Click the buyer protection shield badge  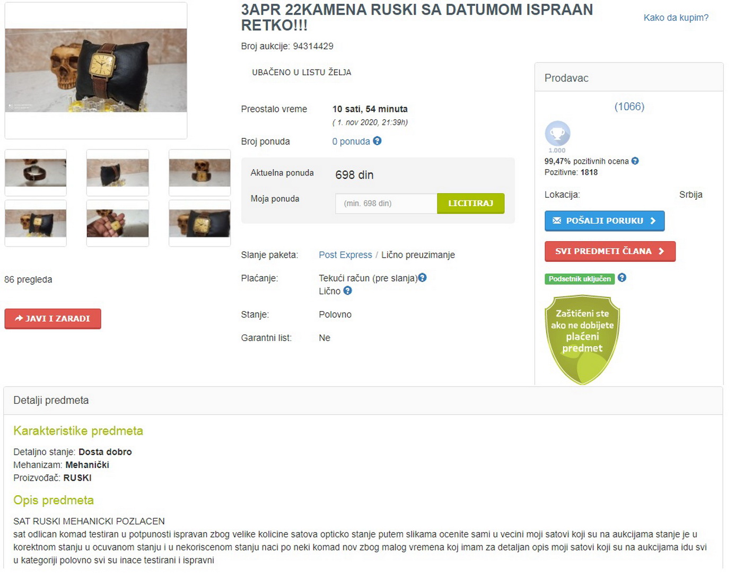[582, 339]
